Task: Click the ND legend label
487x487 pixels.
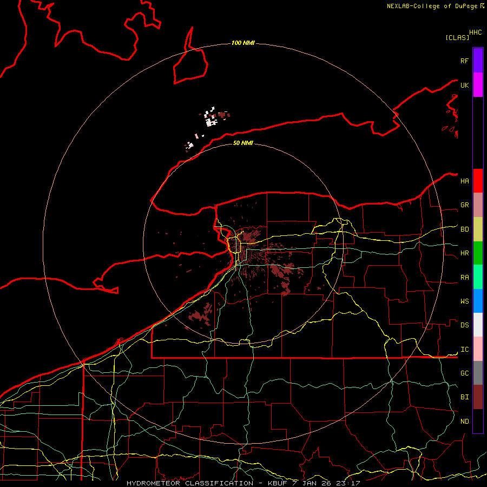Action: pyautogui.click(x=464, y=422)
